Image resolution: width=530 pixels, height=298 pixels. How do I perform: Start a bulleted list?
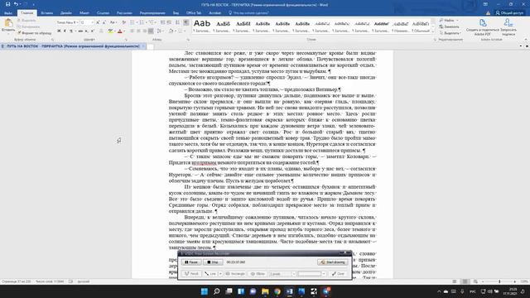[132, 22]
